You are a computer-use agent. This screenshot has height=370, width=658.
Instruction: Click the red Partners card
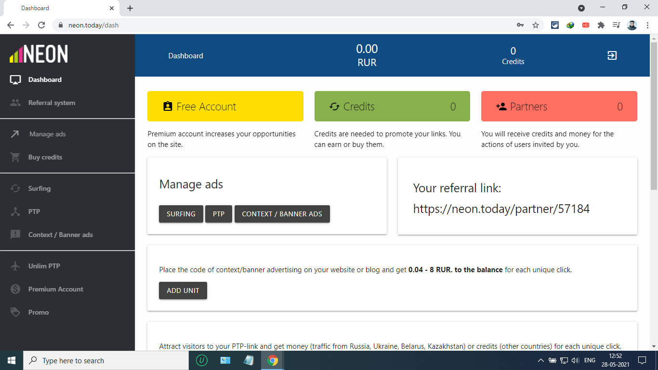tap(559, 106)
